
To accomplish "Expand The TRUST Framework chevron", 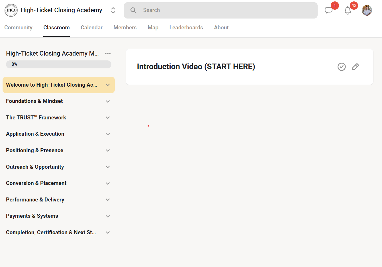I will pos(108,118).
